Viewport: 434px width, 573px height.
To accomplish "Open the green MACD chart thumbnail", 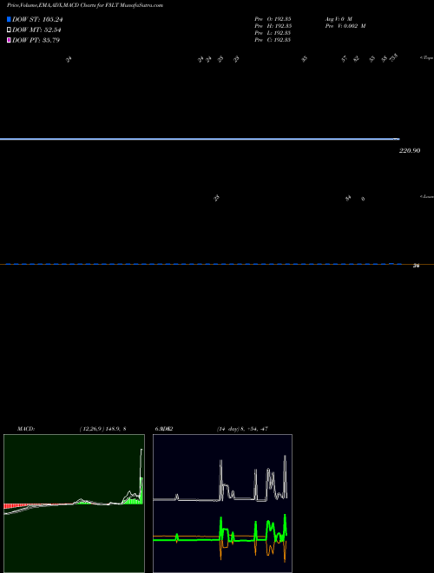I will [74, 504].
